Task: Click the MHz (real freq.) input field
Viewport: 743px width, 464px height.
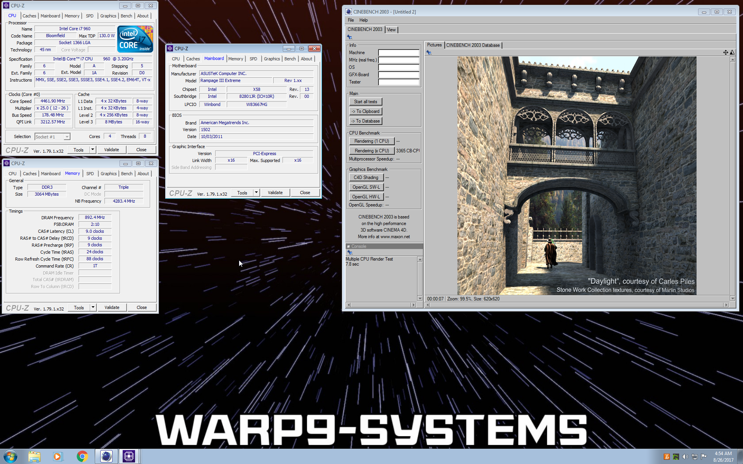Action: point(399,60)
